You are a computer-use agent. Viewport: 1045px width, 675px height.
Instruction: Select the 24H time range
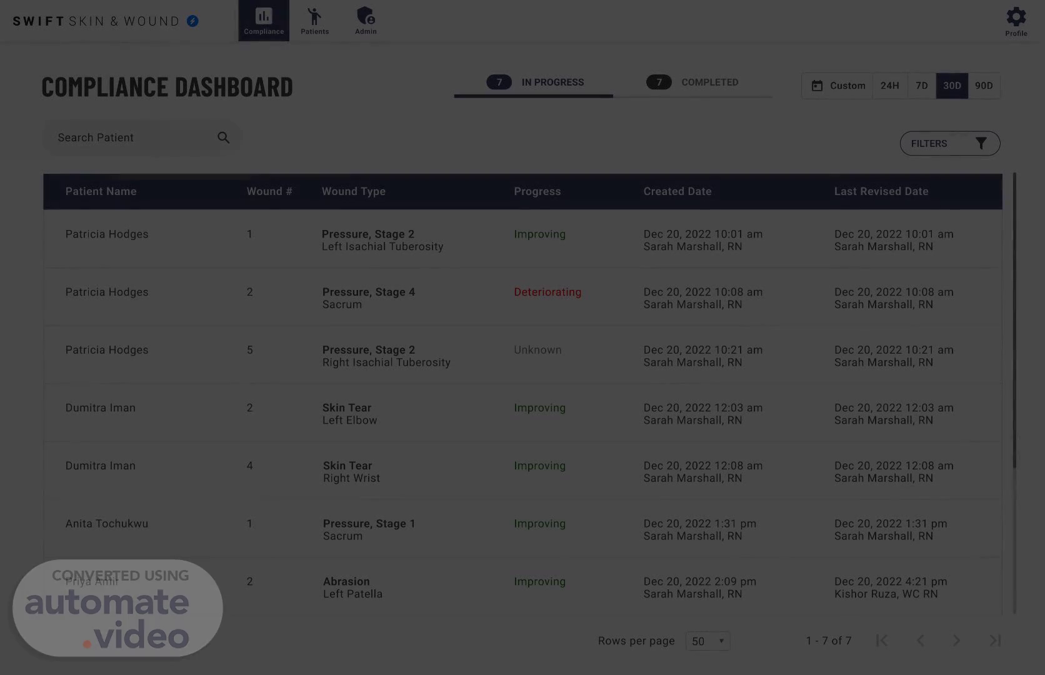(889, 86)
